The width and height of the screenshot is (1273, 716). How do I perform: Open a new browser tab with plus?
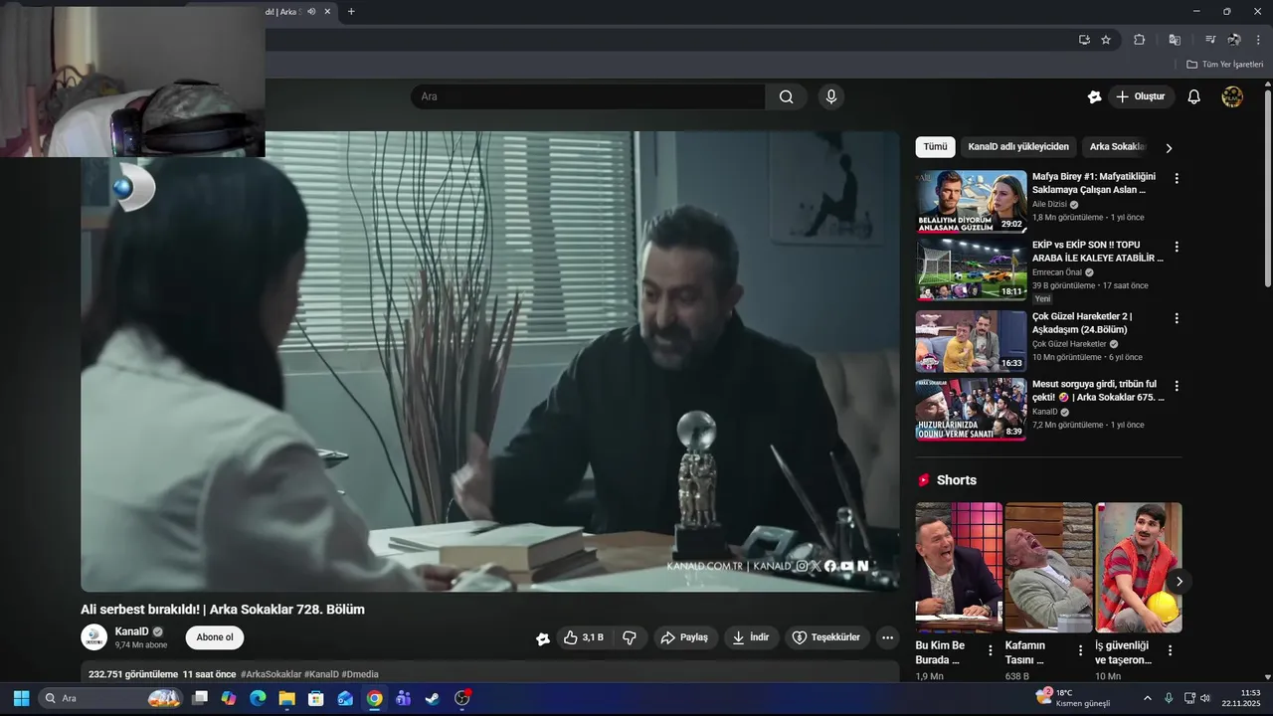(x=351, y=12)
